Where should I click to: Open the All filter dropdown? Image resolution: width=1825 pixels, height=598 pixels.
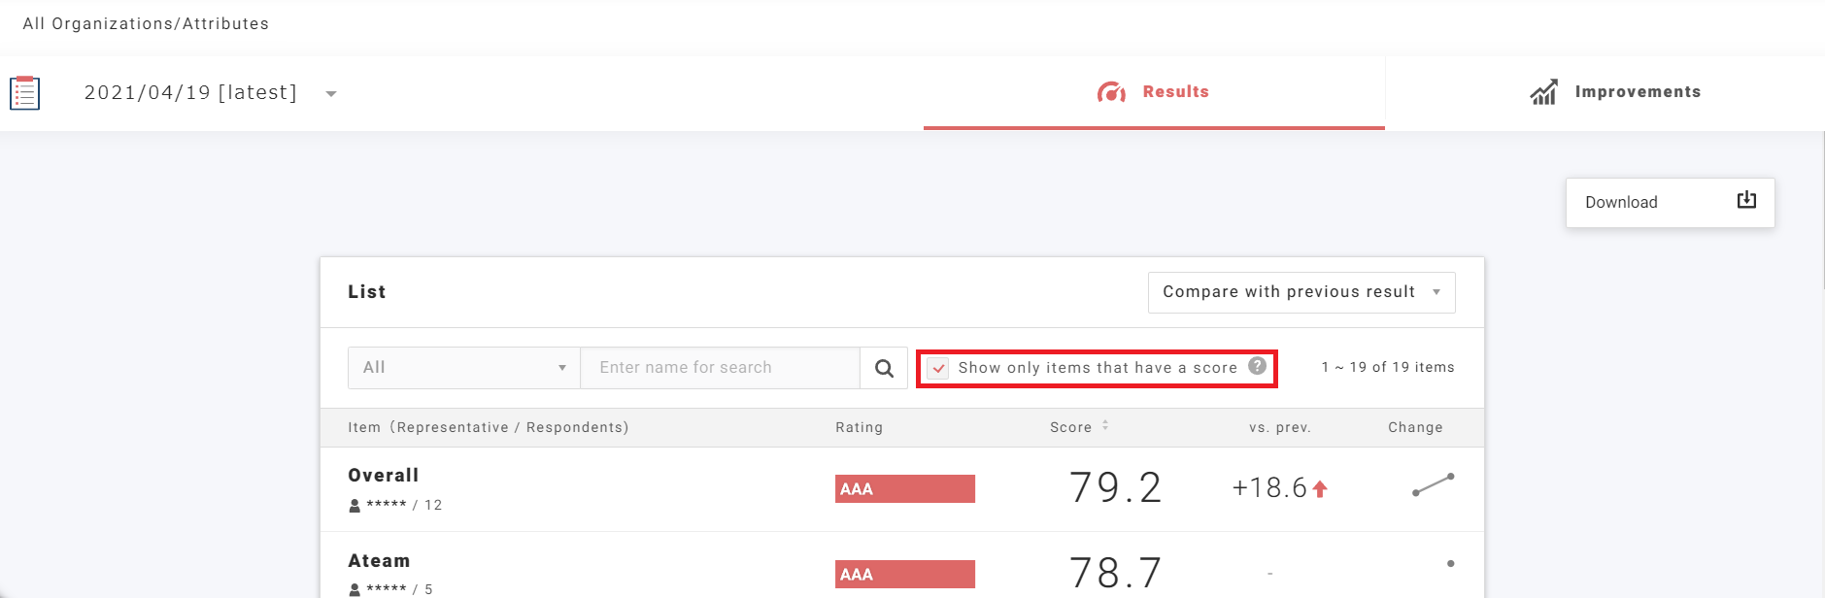coord(463,368)
